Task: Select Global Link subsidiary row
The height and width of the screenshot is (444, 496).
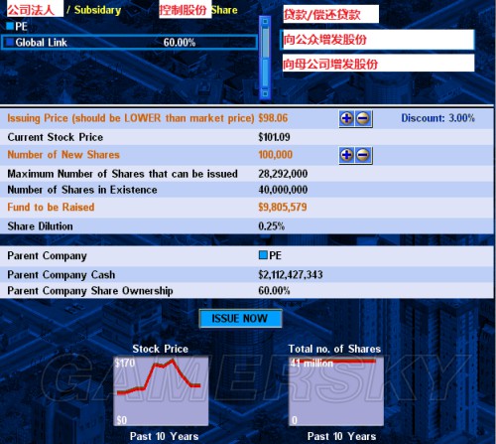Action: coord(129,43)
